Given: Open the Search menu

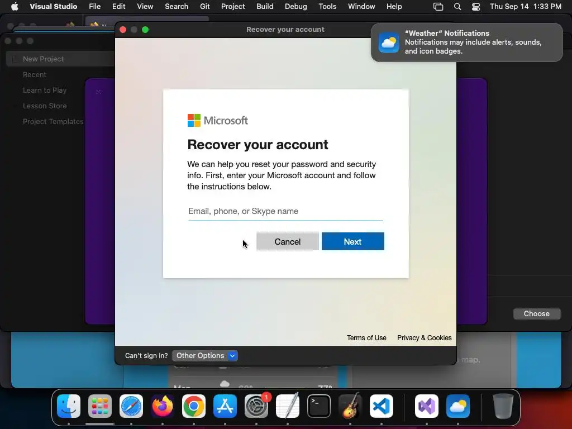Looking at the screenshot, I should (177, 6).
